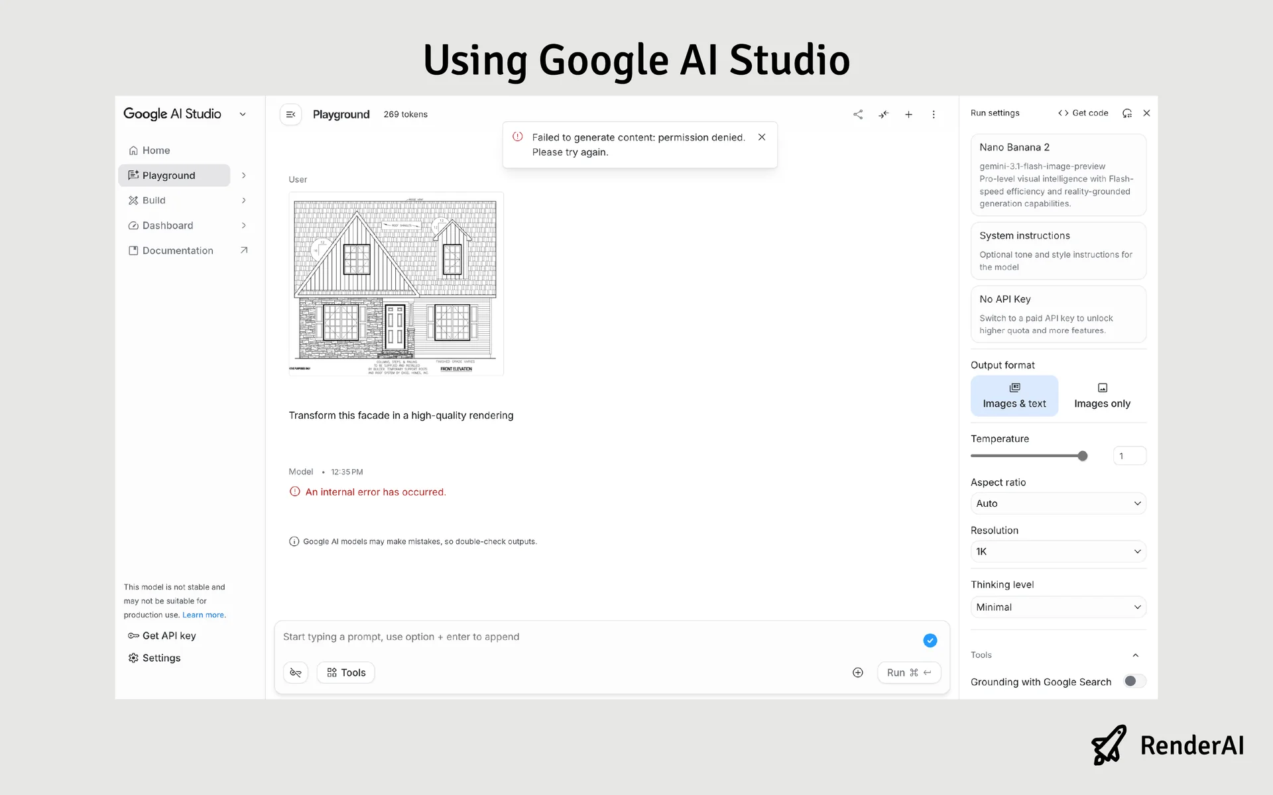
Task: Collapse the chat sidebar with the panel icon
Action: pyautogui.click(x=290, y=114)
